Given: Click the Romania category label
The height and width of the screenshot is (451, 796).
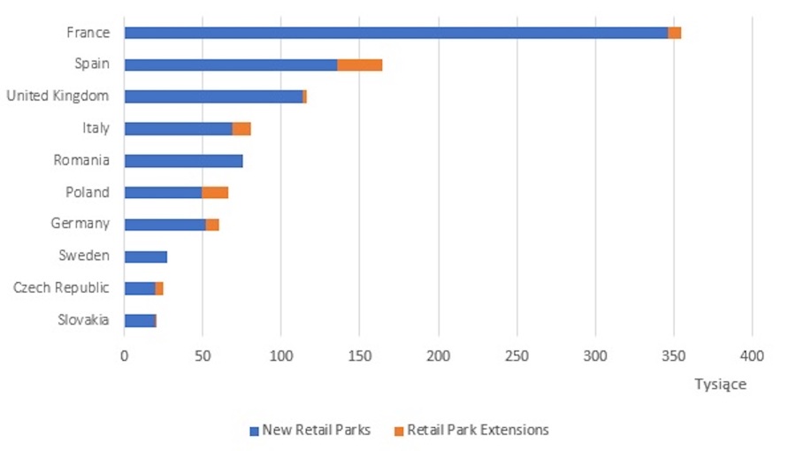Looking at the screenshot, I should click(81, 160).
